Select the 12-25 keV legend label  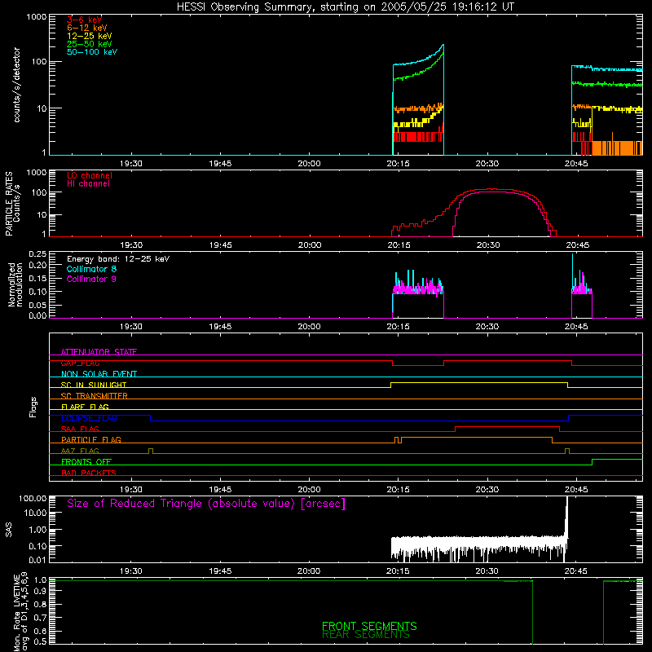[x=90, y=36]
